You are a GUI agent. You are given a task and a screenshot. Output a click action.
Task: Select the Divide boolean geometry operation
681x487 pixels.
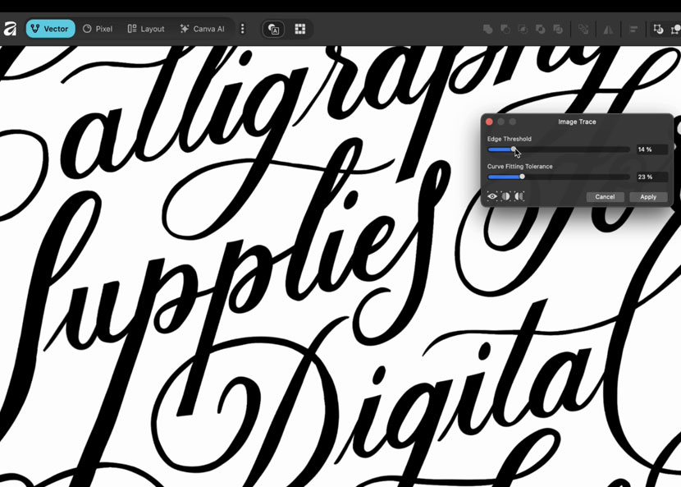[x=540, y=29]
